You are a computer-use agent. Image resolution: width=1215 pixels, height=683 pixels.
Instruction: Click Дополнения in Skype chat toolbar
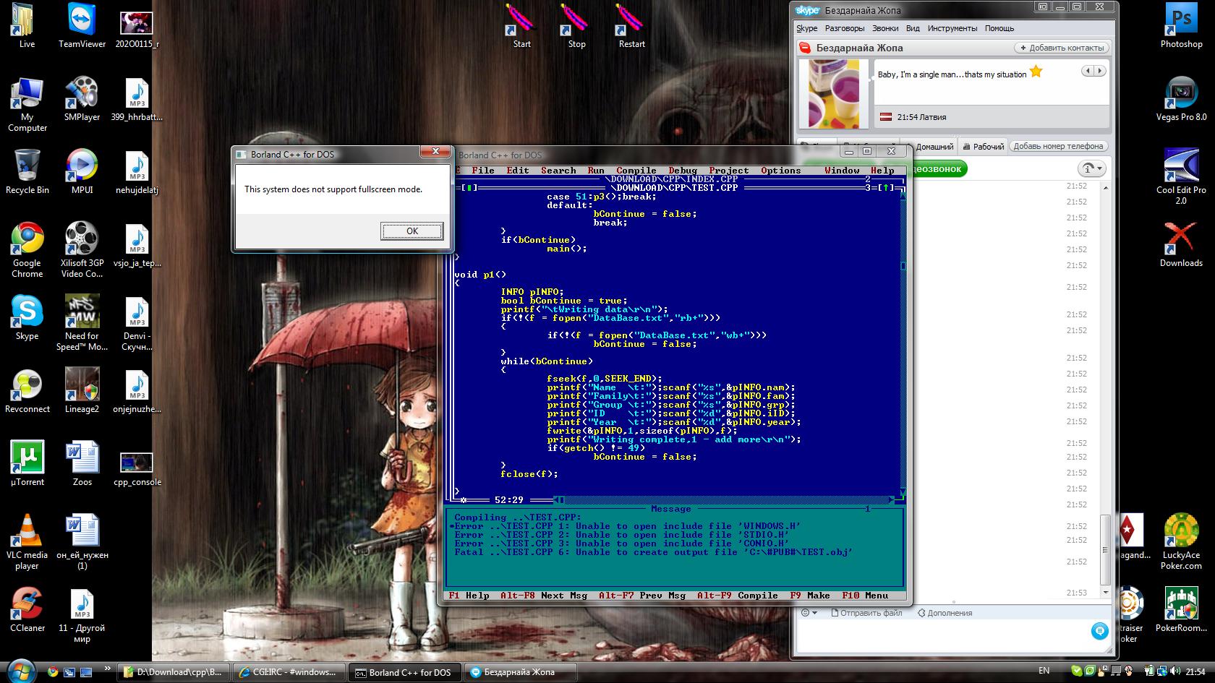click(945, 613)
